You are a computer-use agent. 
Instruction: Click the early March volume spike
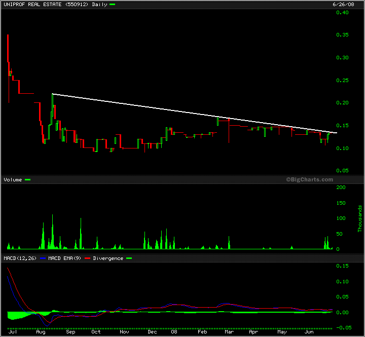coord(229,243)
